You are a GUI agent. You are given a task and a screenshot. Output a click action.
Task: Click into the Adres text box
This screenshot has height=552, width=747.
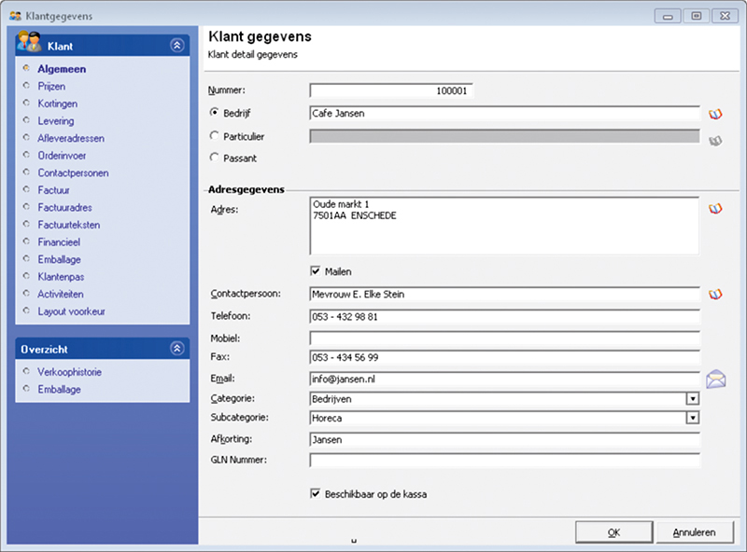point(504,226)
